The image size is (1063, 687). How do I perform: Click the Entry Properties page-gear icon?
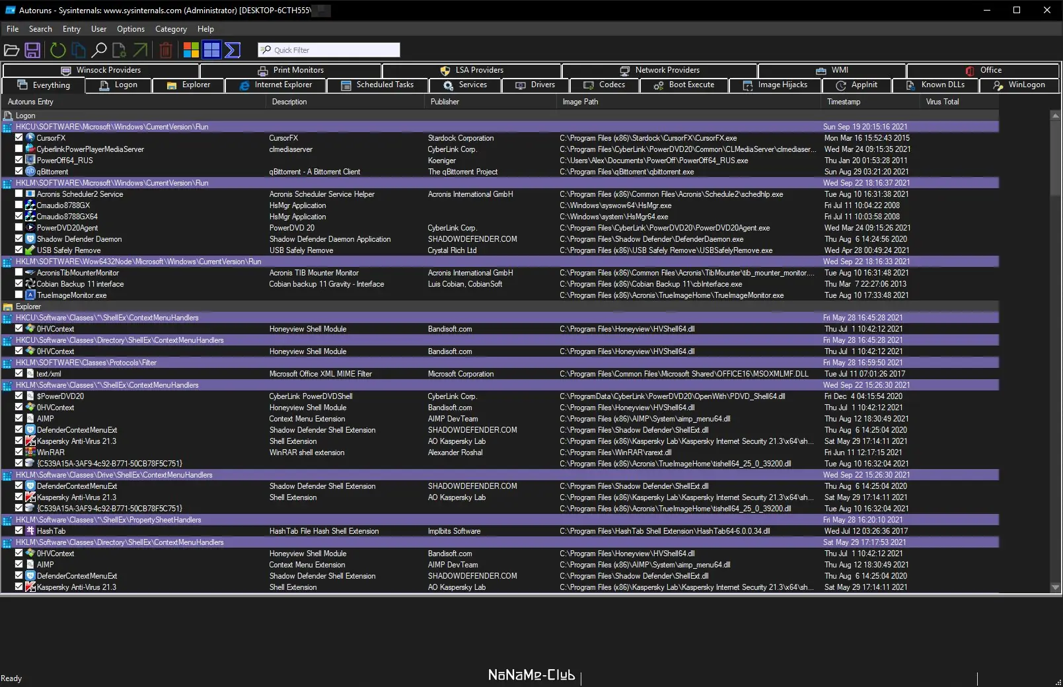click(x=119, y=50)
